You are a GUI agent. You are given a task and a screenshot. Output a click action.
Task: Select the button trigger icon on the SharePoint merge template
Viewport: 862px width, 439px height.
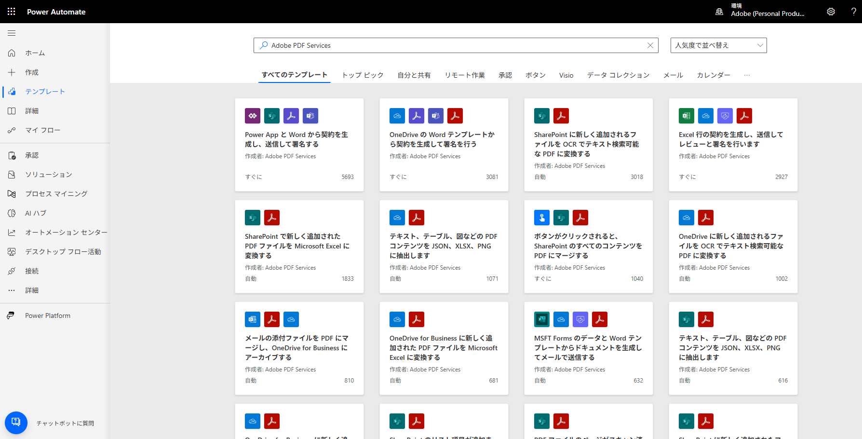541,218
